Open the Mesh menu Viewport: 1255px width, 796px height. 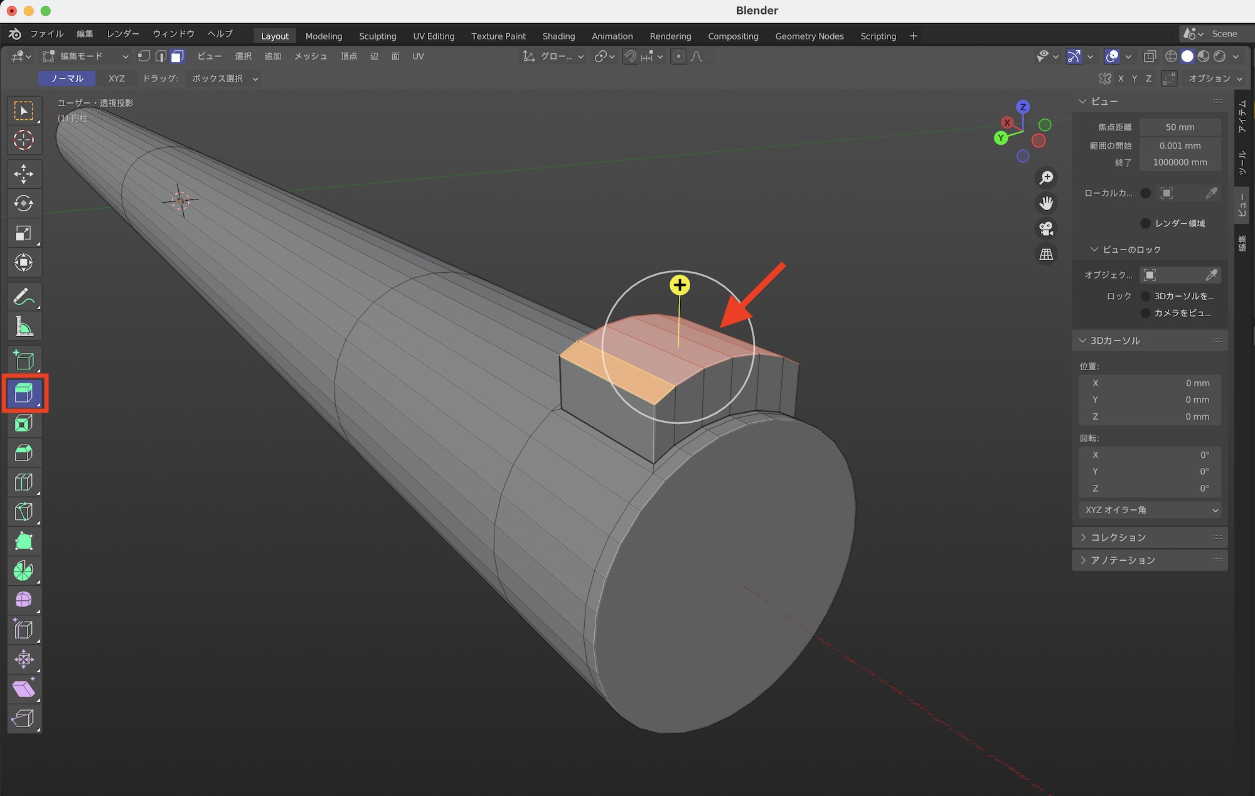pyautogui.click(x=311, y=56)
